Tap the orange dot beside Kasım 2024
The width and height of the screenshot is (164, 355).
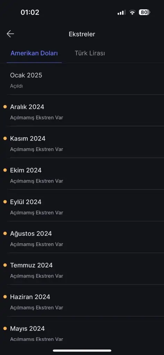[x=5, y=139]
